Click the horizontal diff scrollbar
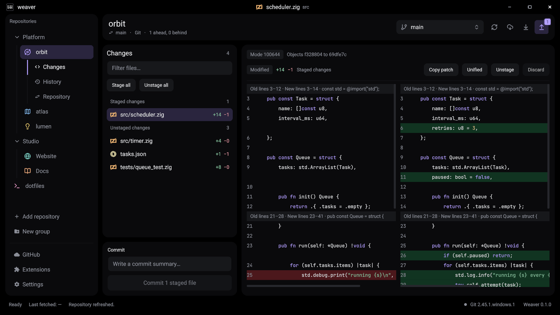 tap(303, 286)
